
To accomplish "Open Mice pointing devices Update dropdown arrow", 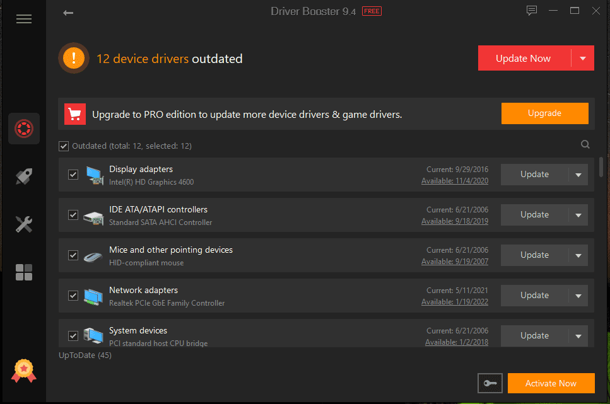I will pos(578,255).
